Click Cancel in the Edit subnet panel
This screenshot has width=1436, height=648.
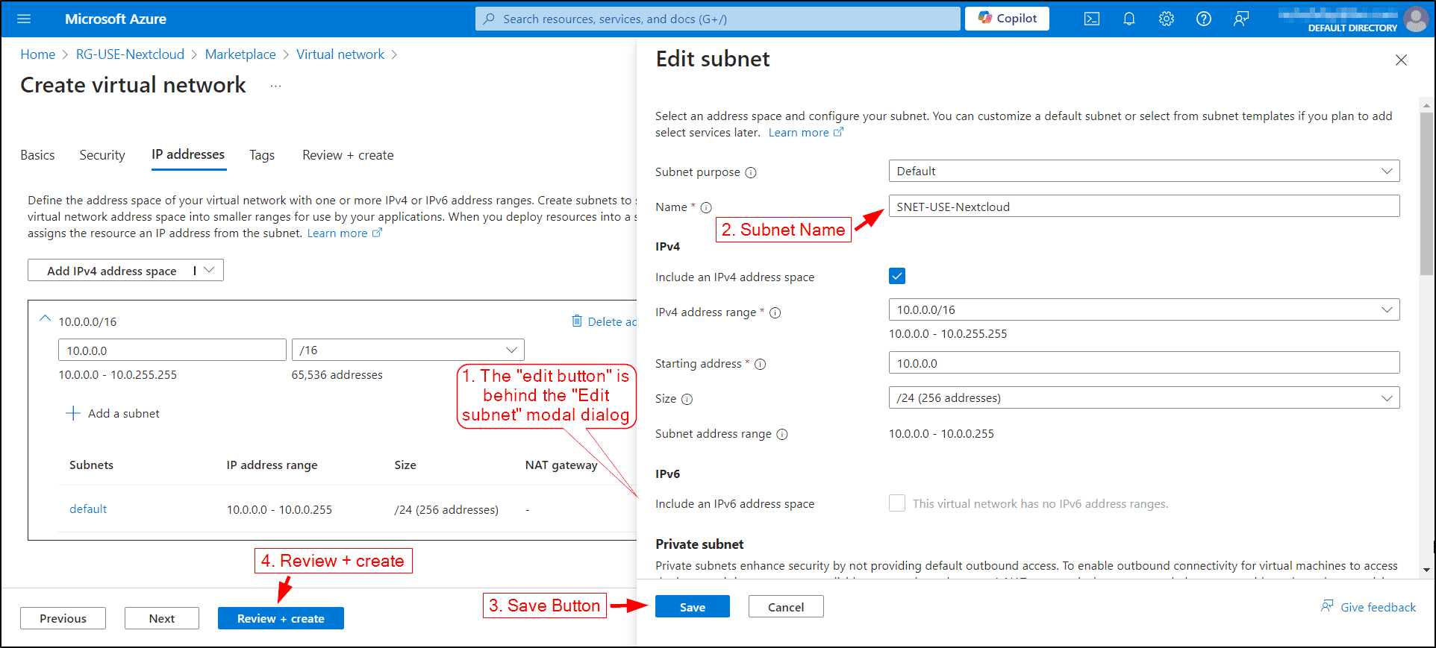pyautogui.click(x=786, y=607)
